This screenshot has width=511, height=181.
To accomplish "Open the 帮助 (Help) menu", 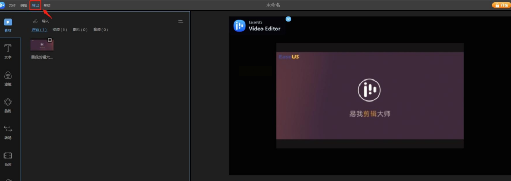I will click(47, 5).
